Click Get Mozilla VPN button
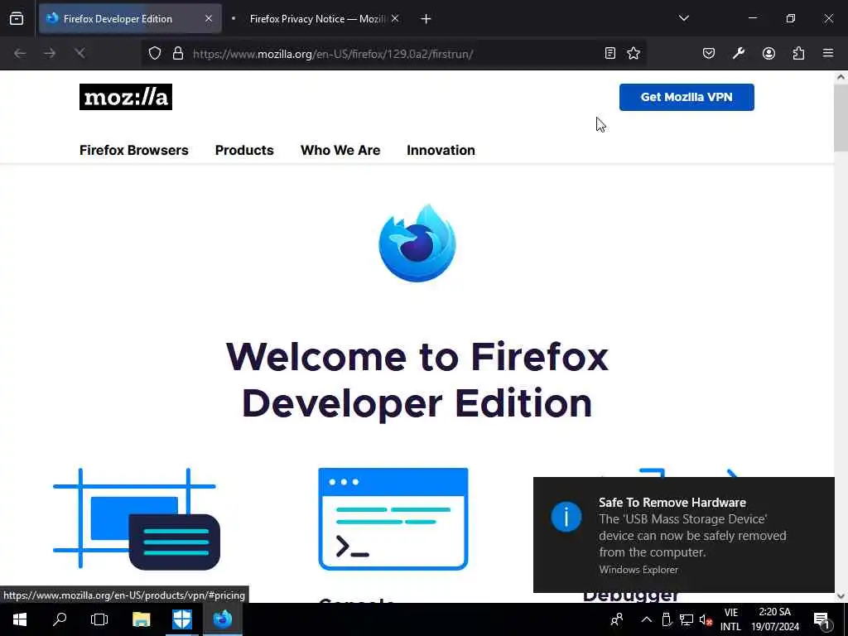Image resolution: width=848 pixels, height=636 pixels. 687,98
